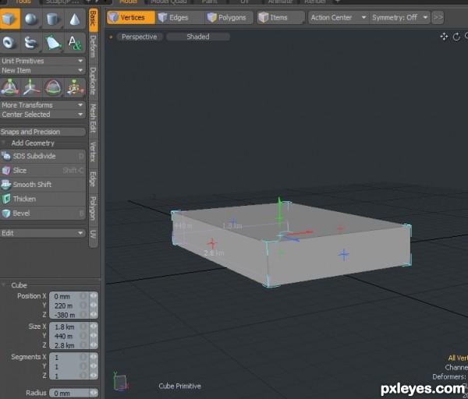The width and height of the screenshot is (468, 399).
Task: Open the Symmetry: Off dropdown
Action: click(x=399, y=18)
